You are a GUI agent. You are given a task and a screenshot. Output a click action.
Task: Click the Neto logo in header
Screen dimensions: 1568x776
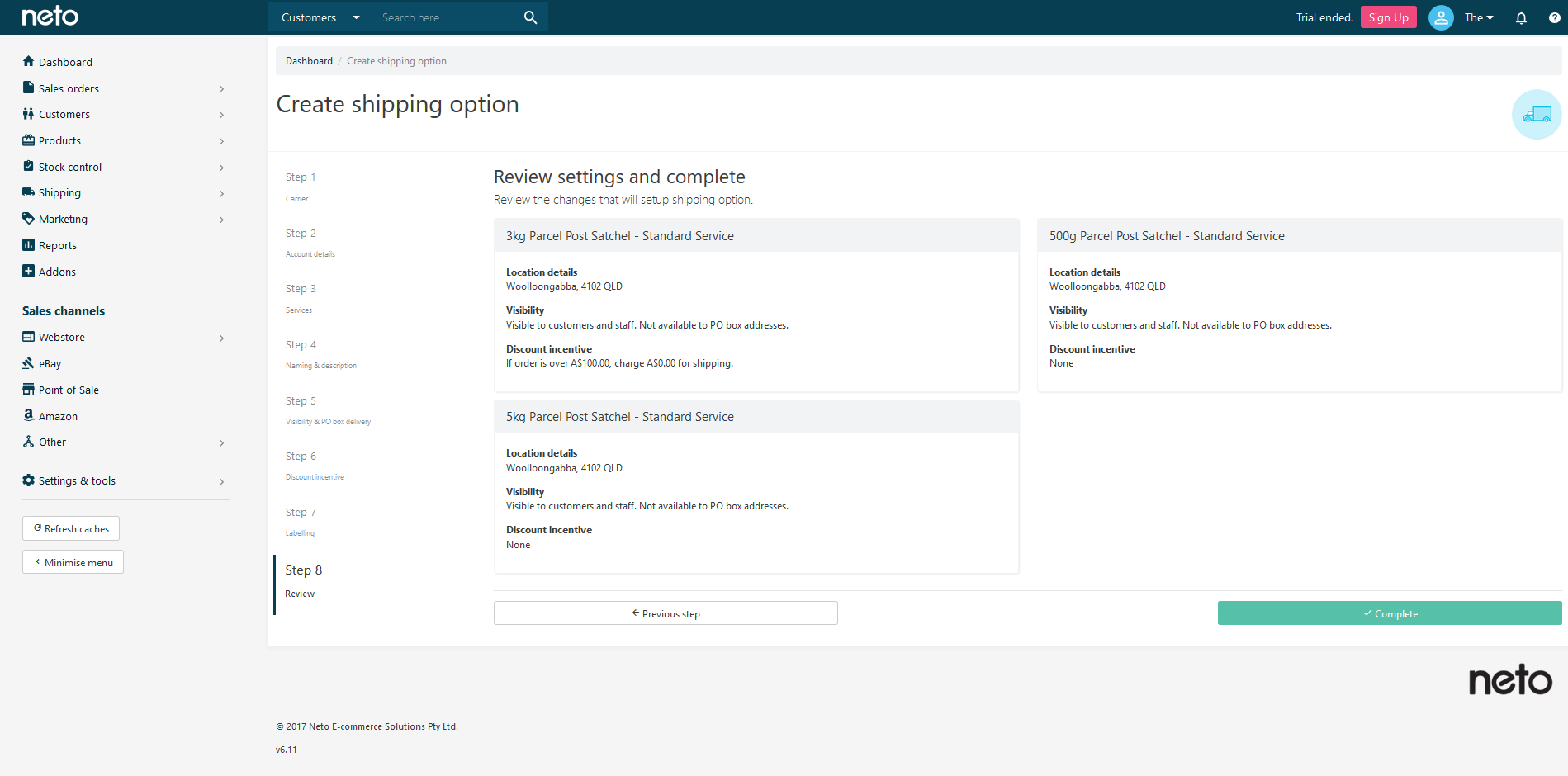(x=50, y=17)
